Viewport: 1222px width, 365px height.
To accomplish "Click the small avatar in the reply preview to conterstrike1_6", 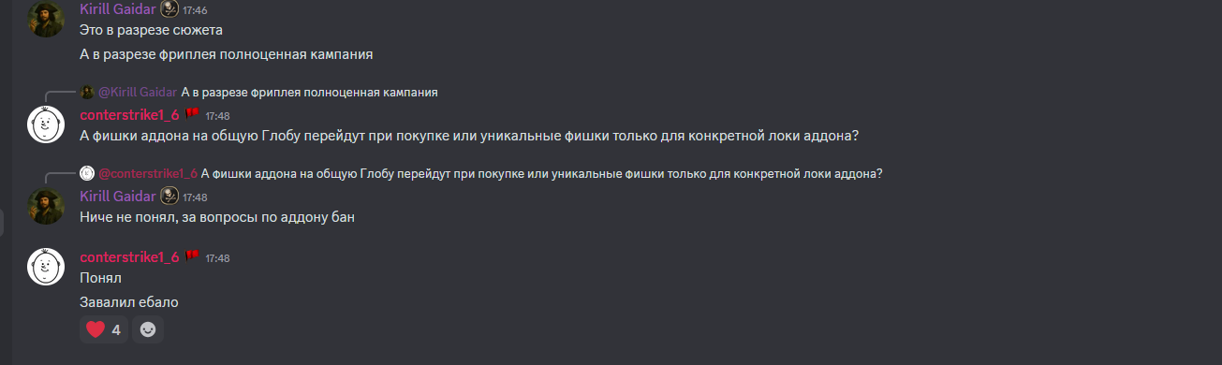I will (x=87, y=173).
